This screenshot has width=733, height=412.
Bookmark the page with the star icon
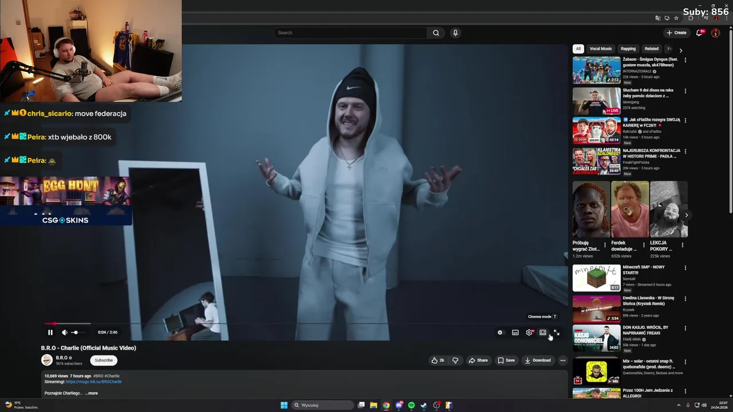click(x=676, y=18)
